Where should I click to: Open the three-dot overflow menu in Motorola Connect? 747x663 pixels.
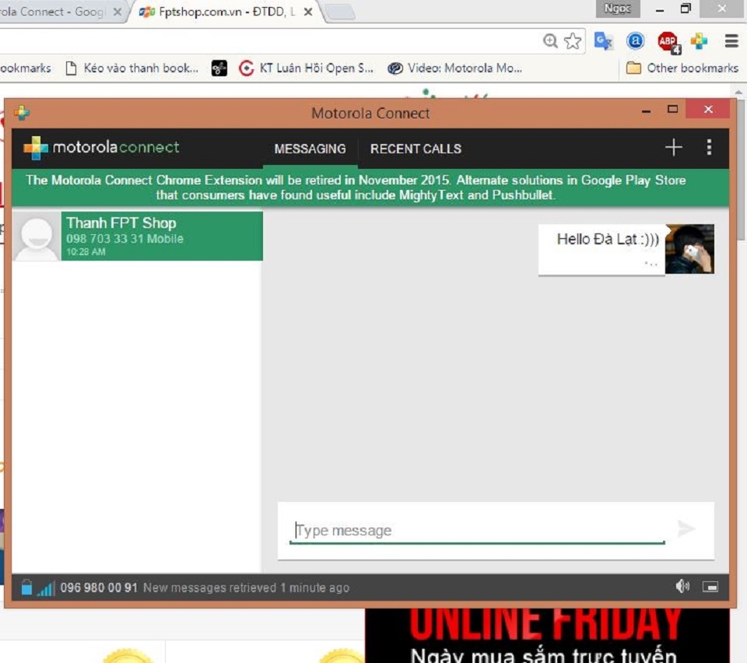(709, 147)
